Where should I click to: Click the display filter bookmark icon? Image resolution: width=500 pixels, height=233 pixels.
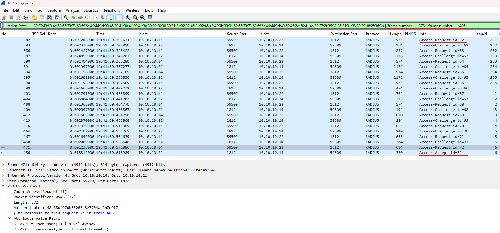pyautogui.click(x=3, y=26)
